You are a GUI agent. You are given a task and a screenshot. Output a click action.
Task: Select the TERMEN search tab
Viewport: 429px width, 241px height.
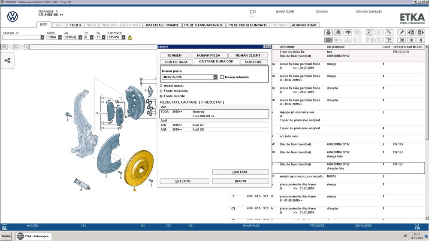tap(174, 55)
